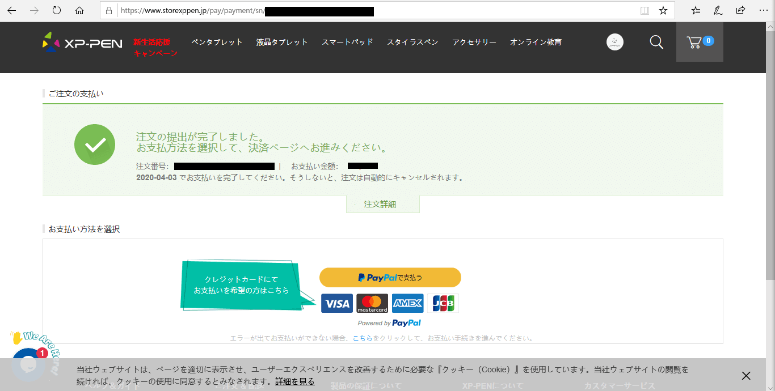Screen dimensions: 775x391
Task: Open the 液晶タブレット menu
Action: (282, 42)
